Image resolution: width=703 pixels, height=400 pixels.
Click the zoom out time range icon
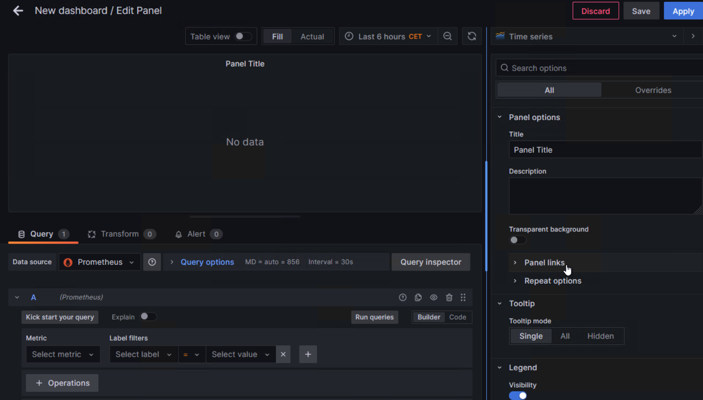coord(447,36)
